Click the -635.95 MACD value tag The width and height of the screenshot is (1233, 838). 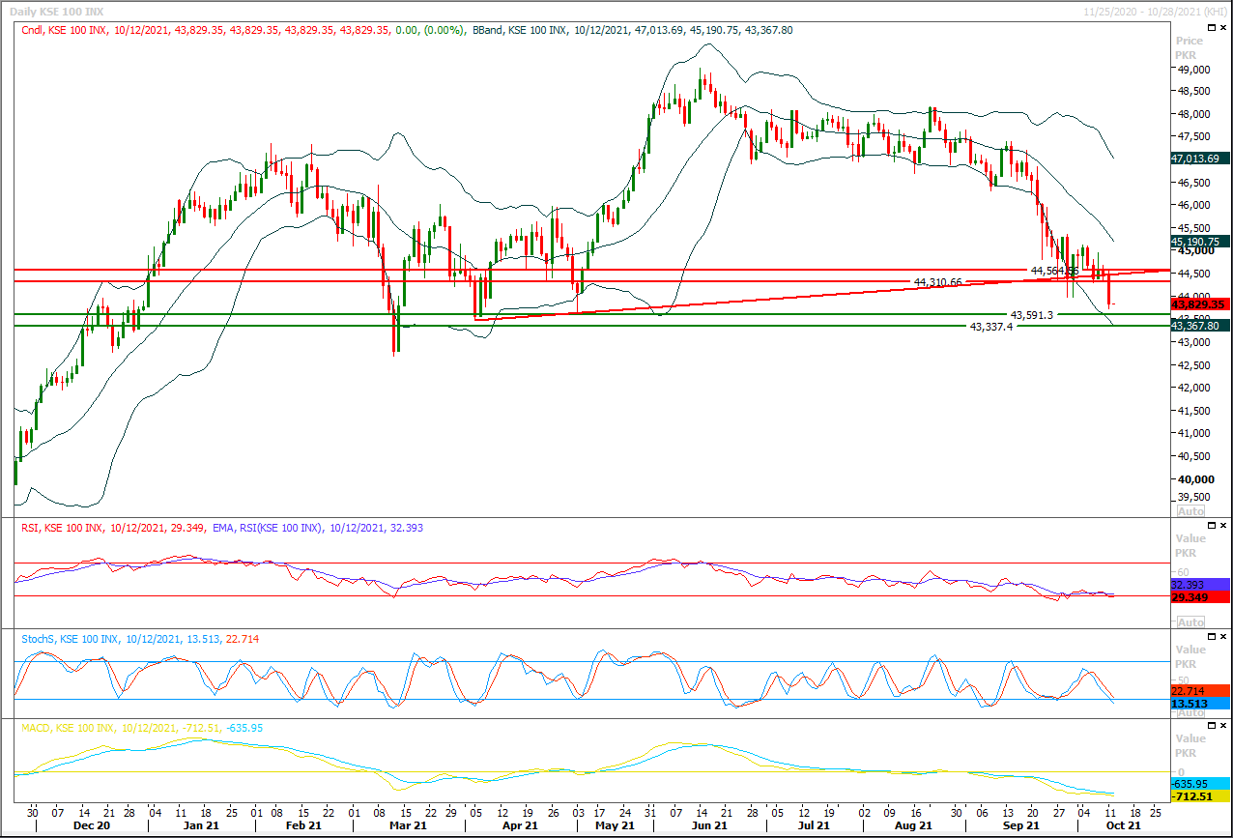point(1199,784)
